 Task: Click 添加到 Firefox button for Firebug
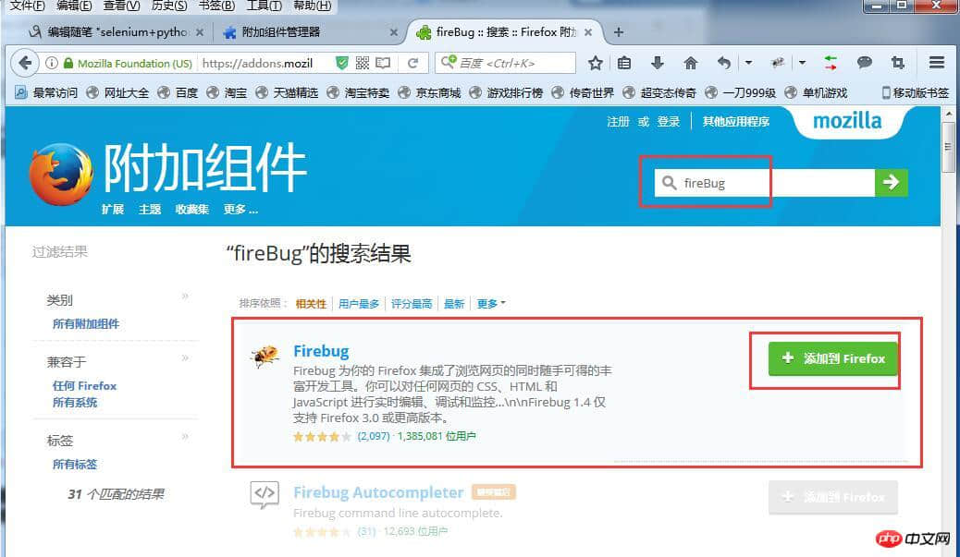[832, 359]
